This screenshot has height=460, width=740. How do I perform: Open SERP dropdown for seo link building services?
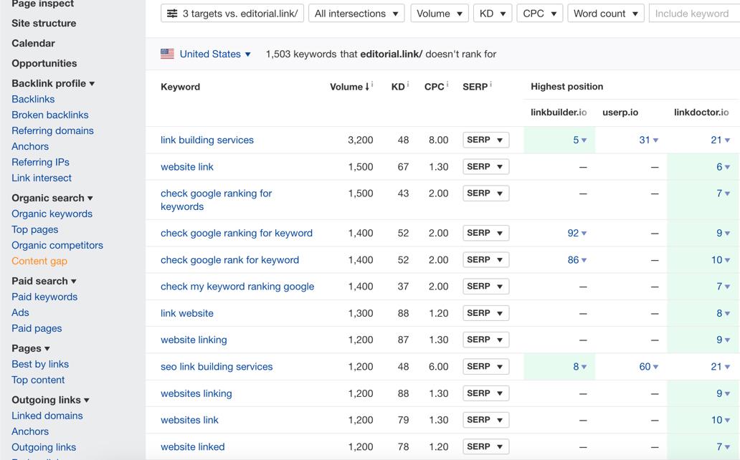coord(485,367)
